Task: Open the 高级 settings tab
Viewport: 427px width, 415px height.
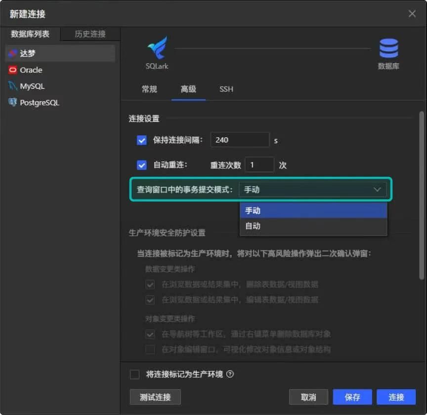Action: 188,89
